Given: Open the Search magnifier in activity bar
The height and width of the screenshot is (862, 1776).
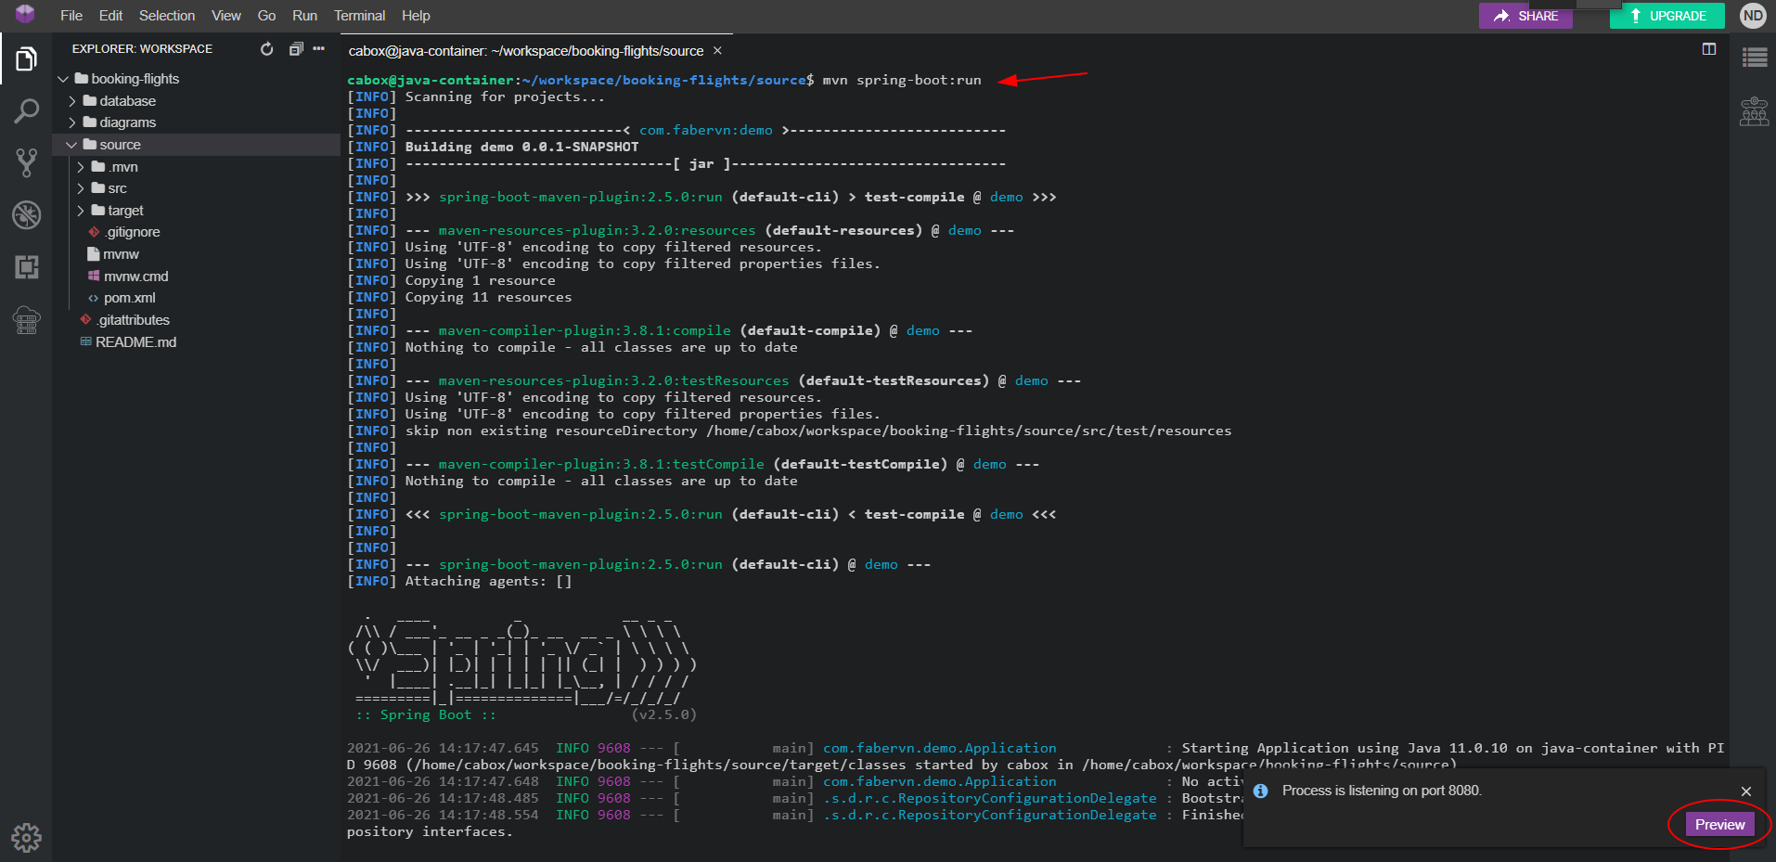Looking at the screenshot, I should (26, 111).
